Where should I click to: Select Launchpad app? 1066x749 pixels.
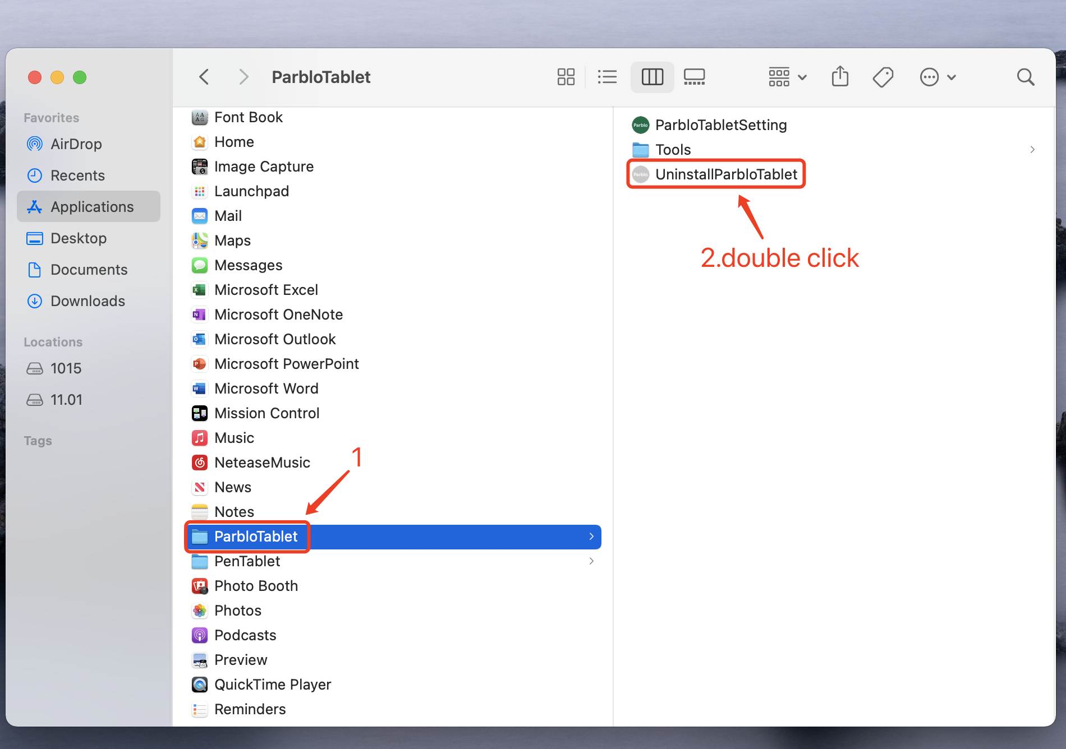[x=393, y=191]
